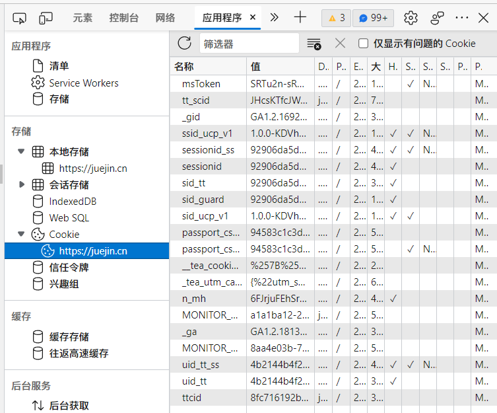Select the sid_tt cookie row
This screenshot has width=497, height=413.
pyautogui.click(x=333, y=183)
